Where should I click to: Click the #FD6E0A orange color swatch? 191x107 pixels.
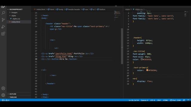pos(147,70)
